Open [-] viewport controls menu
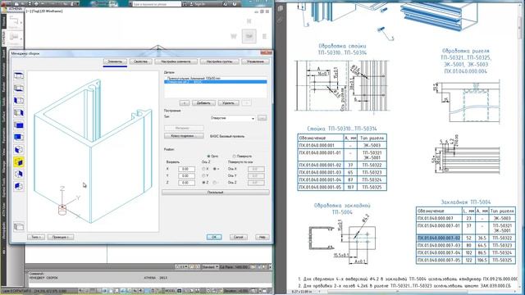The width and height of the screenshot is (525, 295). coord(29,11)
